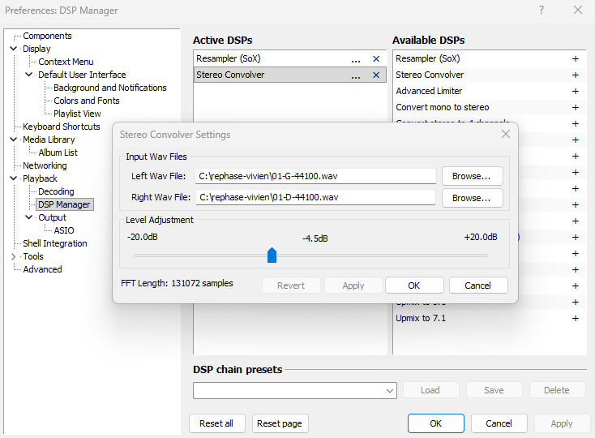Screen dimensions: 595x438
Task: Select DSP Manager in the tree
Action: (x=64, y=204)
